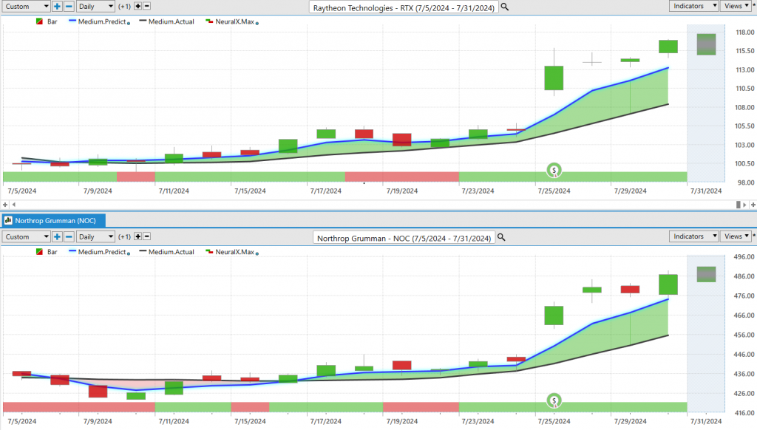
Task: Click Bar legend icon in RTX chart
Action: coord(40,21)
